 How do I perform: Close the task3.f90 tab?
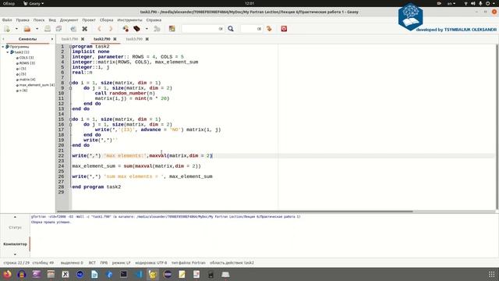147,39
